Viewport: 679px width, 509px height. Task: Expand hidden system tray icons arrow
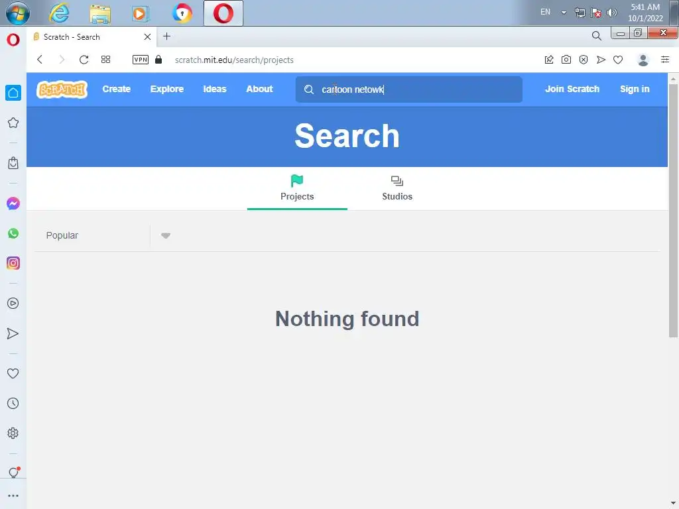564,13
